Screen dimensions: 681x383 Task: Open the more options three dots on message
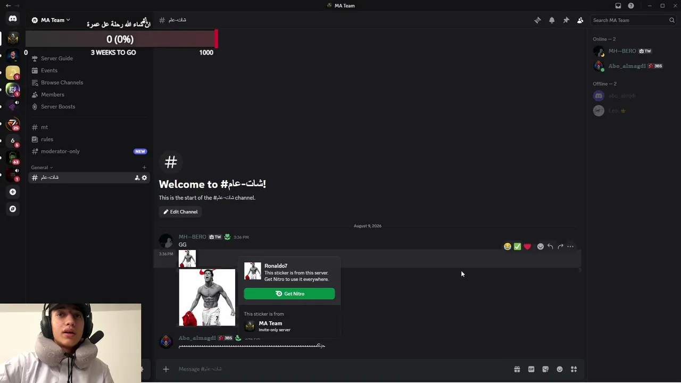coord(570,247)
